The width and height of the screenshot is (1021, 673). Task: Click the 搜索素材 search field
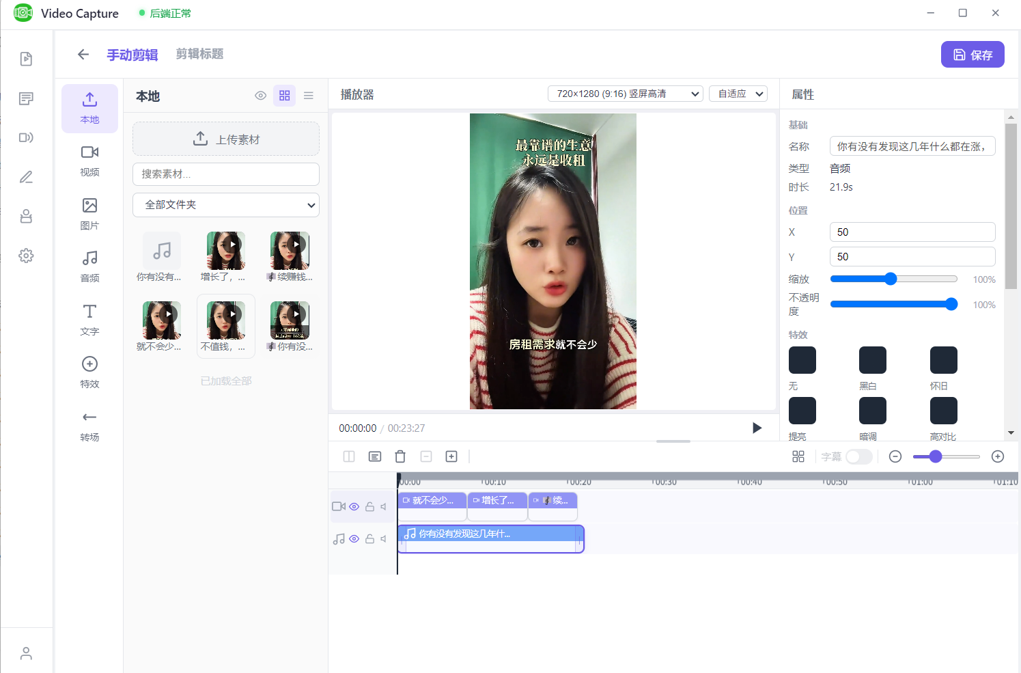(x=226, y=174)
